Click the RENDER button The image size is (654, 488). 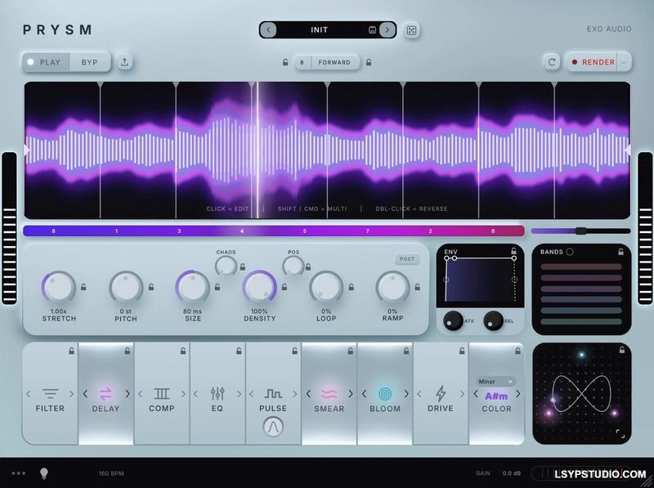pos(593,62)
